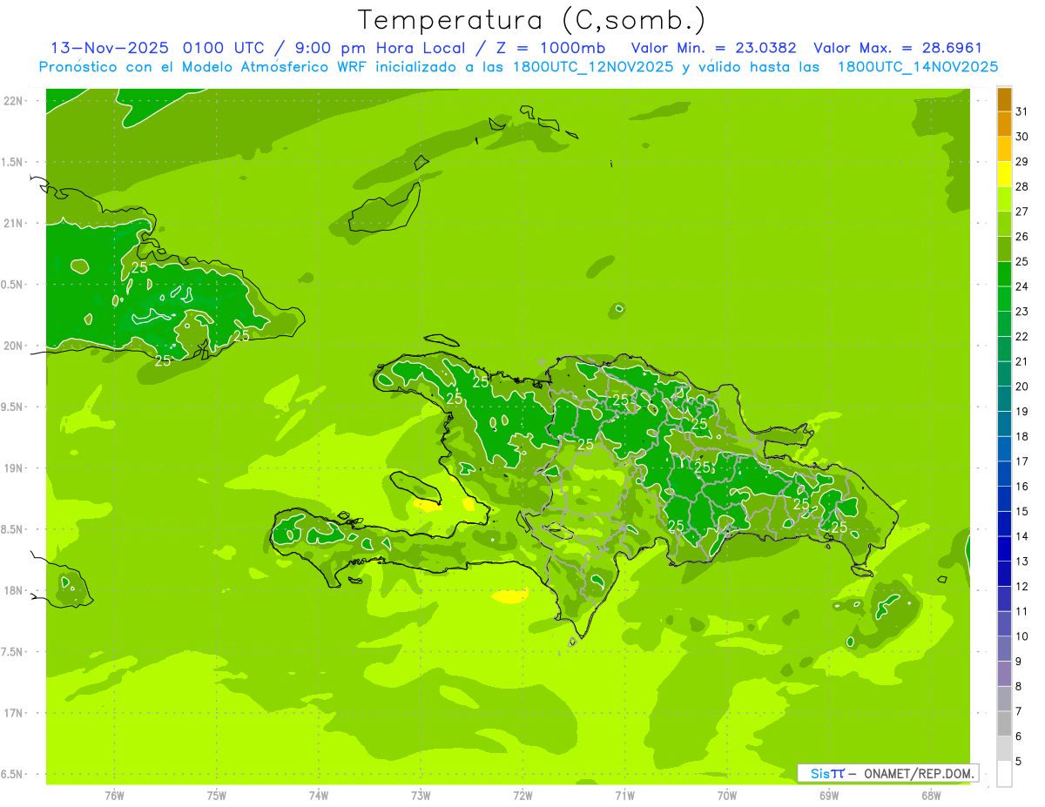Click legend value "26" on the color scale
1045x807 pixels.
tap(1021, 237)
